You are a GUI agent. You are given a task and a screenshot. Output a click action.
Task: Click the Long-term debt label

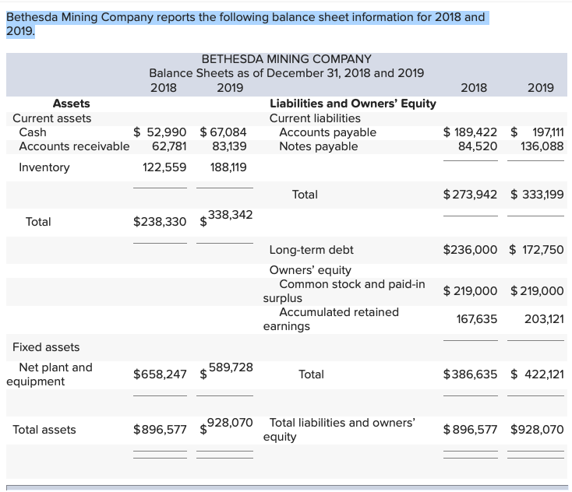311,250
